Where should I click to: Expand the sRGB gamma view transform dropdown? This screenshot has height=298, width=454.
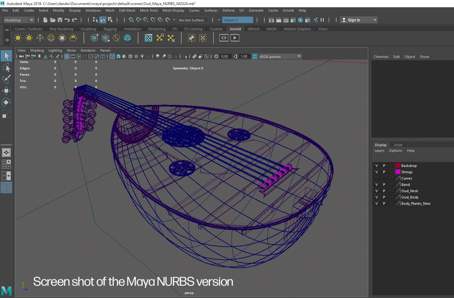click(299, 56)
